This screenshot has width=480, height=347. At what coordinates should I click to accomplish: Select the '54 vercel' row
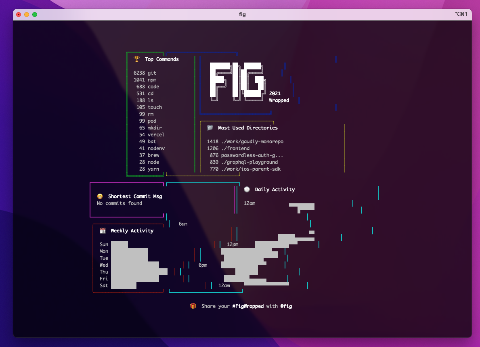pos(152,135)
